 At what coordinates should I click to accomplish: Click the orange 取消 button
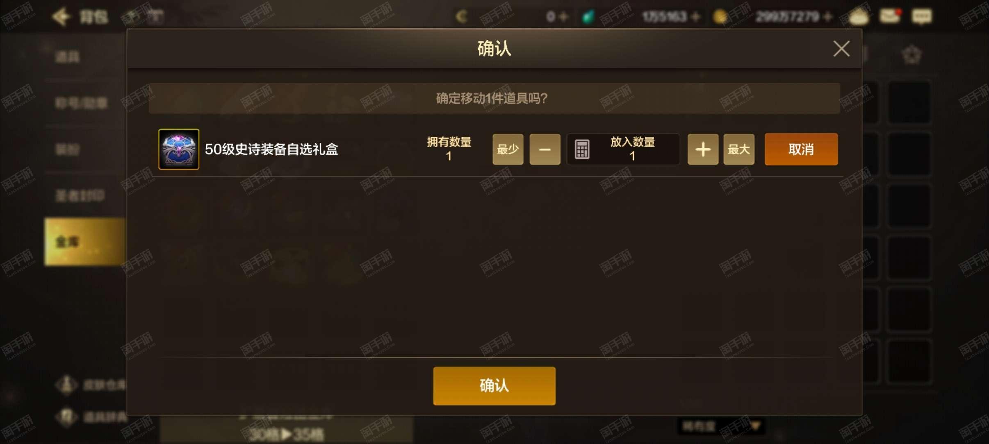click(801, 149)
